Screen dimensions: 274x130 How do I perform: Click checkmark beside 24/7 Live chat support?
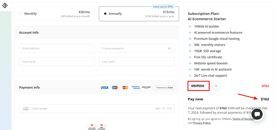pyautogui.click(x=190, y=75)
